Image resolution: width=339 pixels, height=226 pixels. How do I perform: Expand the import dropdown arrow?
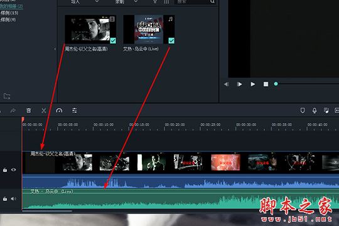(x=97, y=2)
